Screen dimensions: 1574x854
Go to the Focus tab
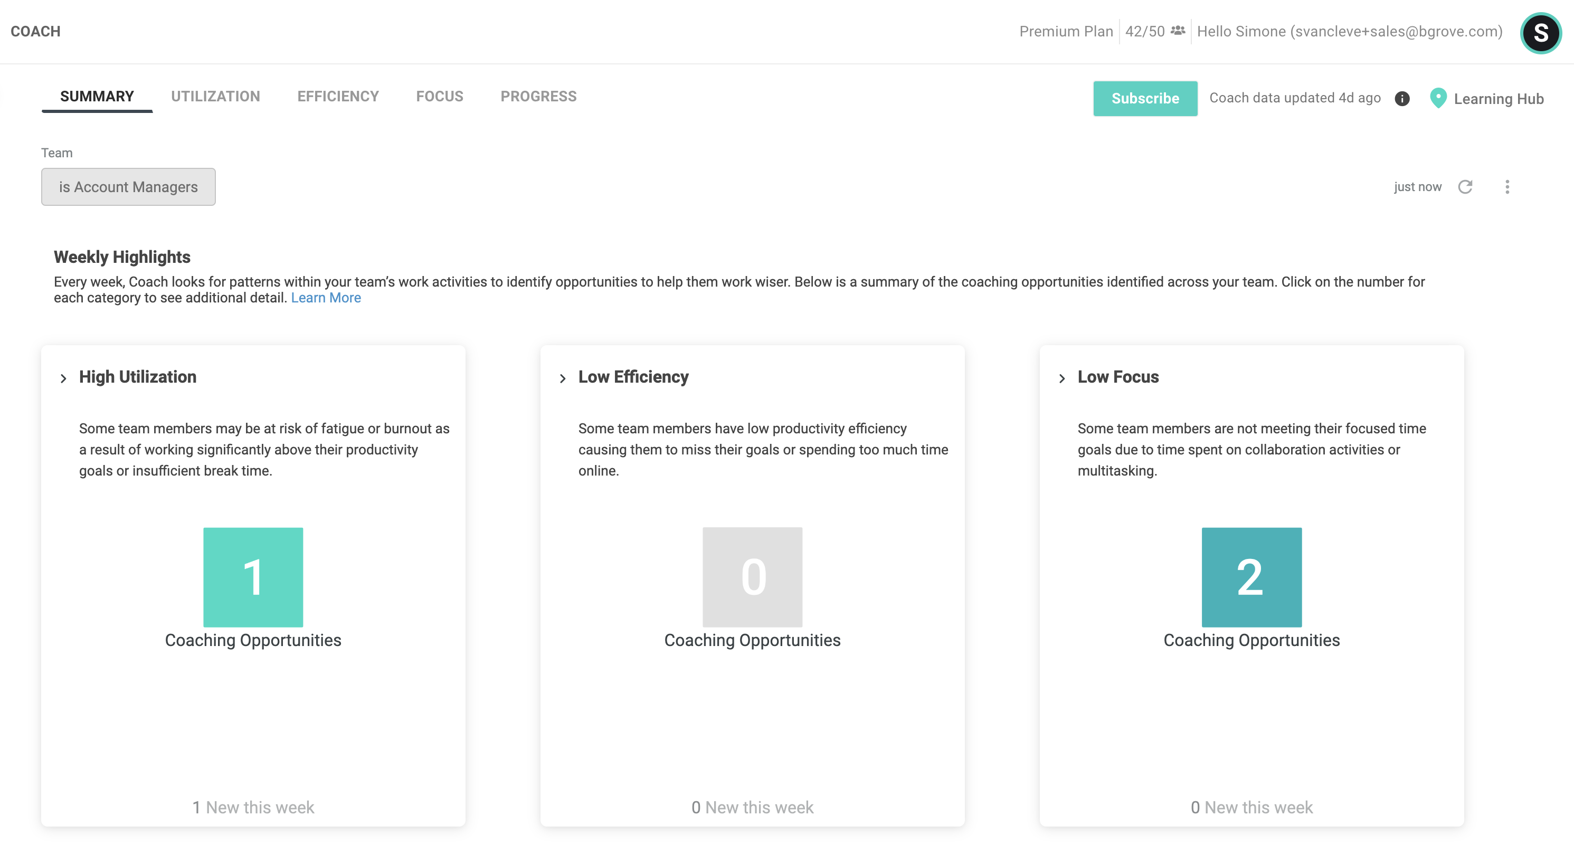point(440,97)
